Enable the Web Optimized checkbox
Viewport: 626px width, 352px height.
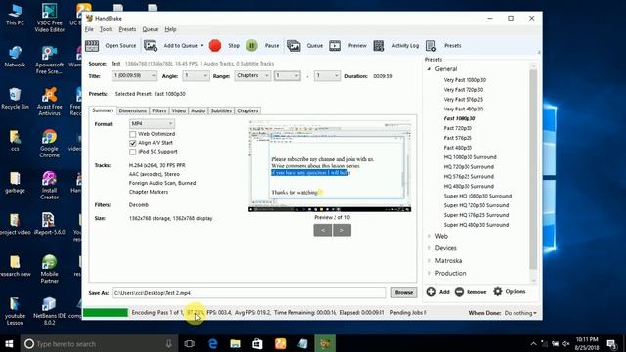pos(133,134)
